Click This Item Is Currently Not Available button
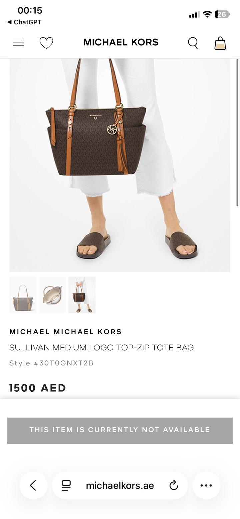Viewport: 240px width, 519px height. pos(120,430)
